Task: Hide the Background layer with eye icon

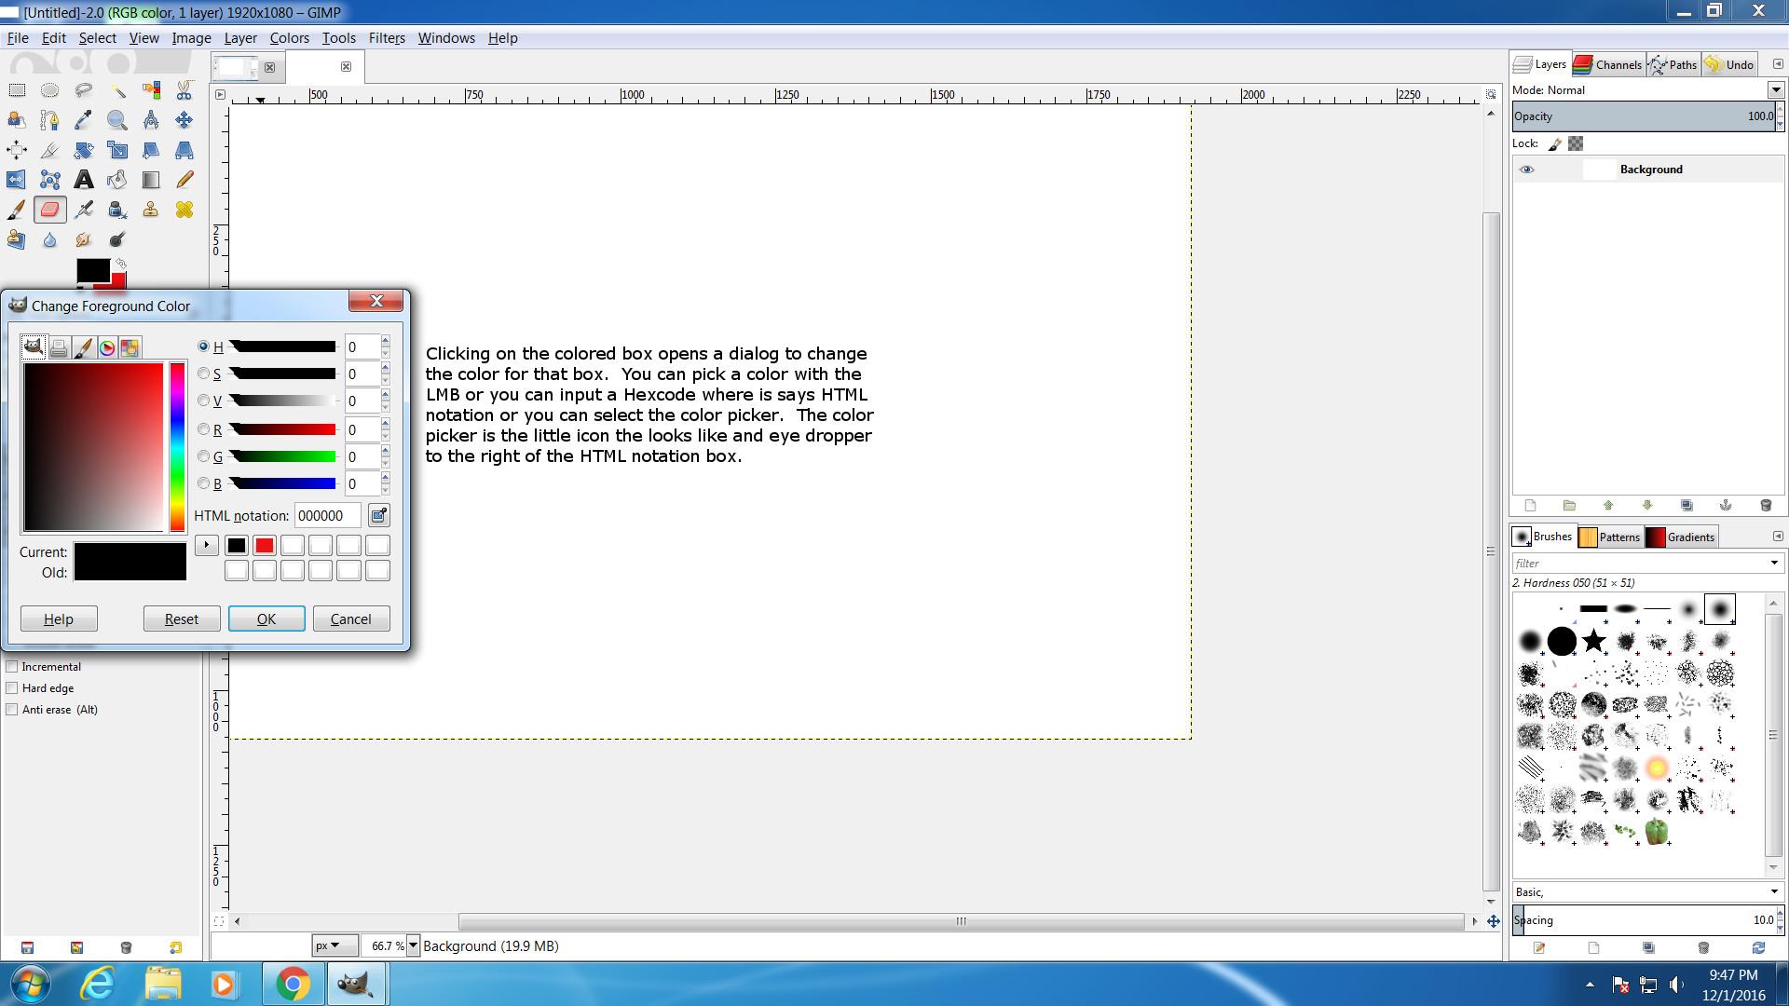Action: [1526, 170]
